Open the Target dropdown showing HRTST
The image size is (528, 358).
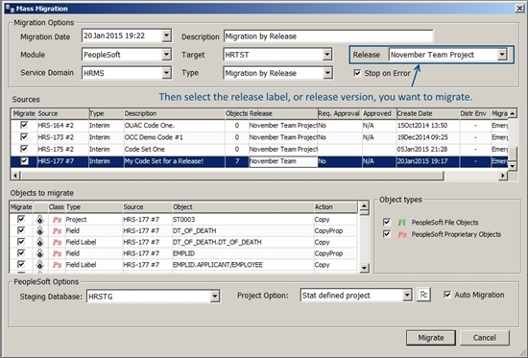click(327, 54)
